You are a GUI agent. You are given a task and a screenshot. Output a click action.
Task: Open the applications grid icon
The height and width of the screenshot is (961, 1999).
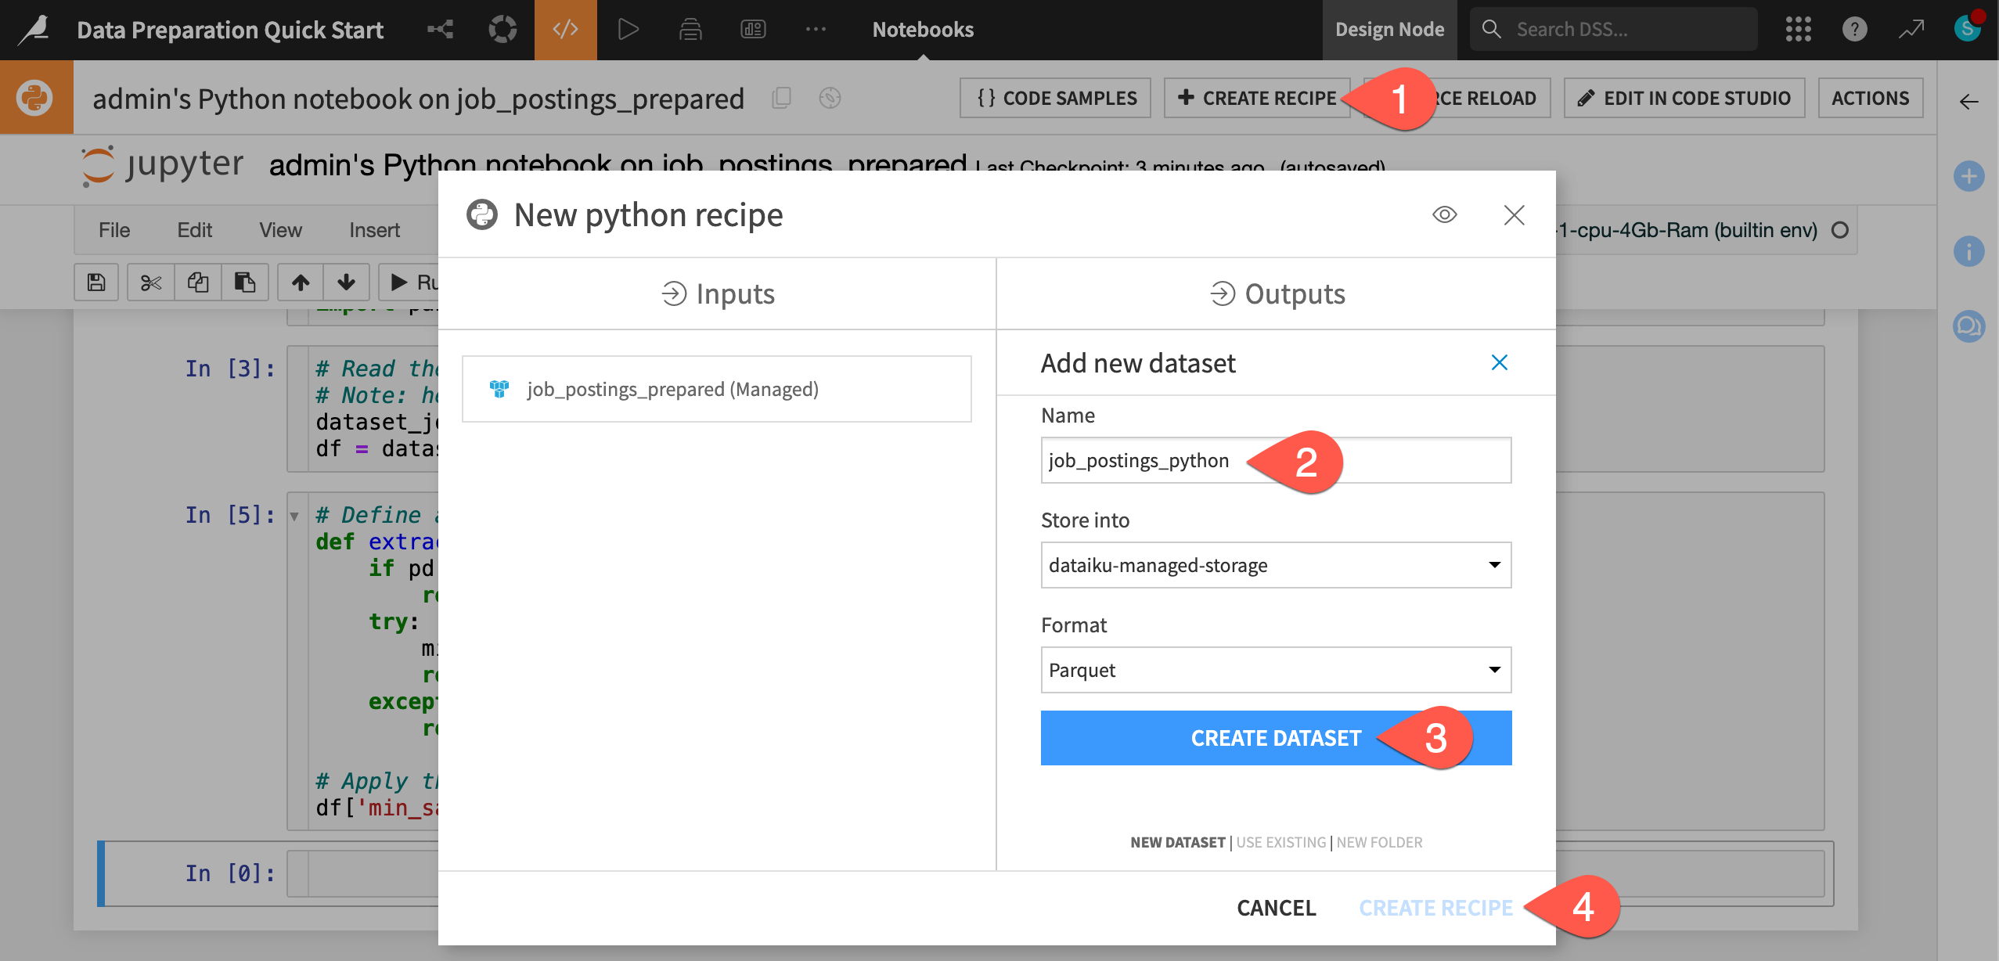tap(1799, 30)
